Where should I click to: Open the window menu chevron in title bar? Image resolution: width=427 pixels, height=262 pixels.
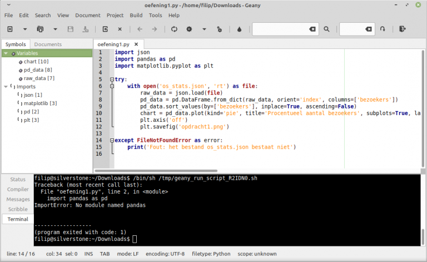tap(9, 4)
